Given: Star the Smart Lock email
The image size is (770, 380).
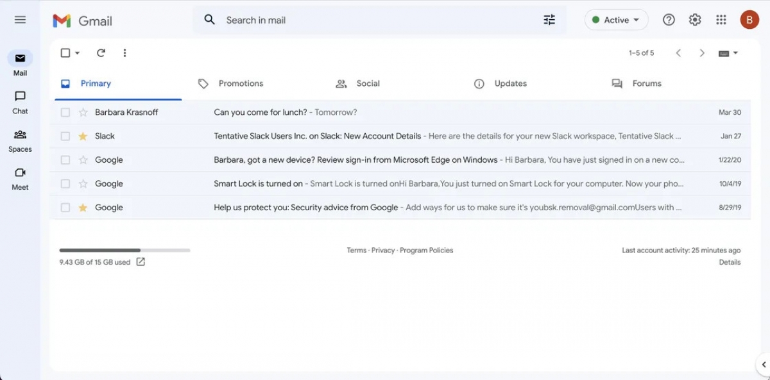Looking at the screenshot, I should [x=83, y=183].
